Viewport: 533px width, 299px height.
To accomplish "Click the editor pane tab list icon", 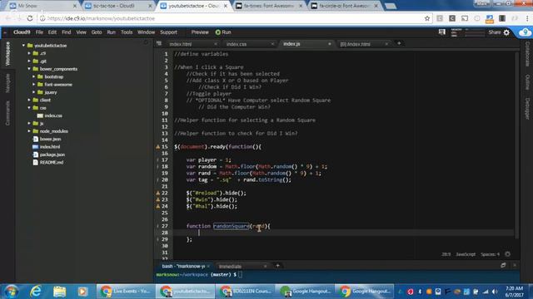I will 159,43.
